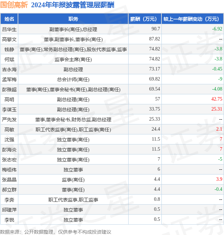Select the name 张志宏

[9, 160]
